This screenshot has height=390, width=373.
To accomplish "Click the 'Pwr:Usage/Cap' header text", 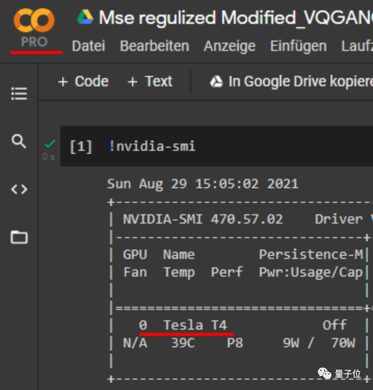I will click(311, 272).
